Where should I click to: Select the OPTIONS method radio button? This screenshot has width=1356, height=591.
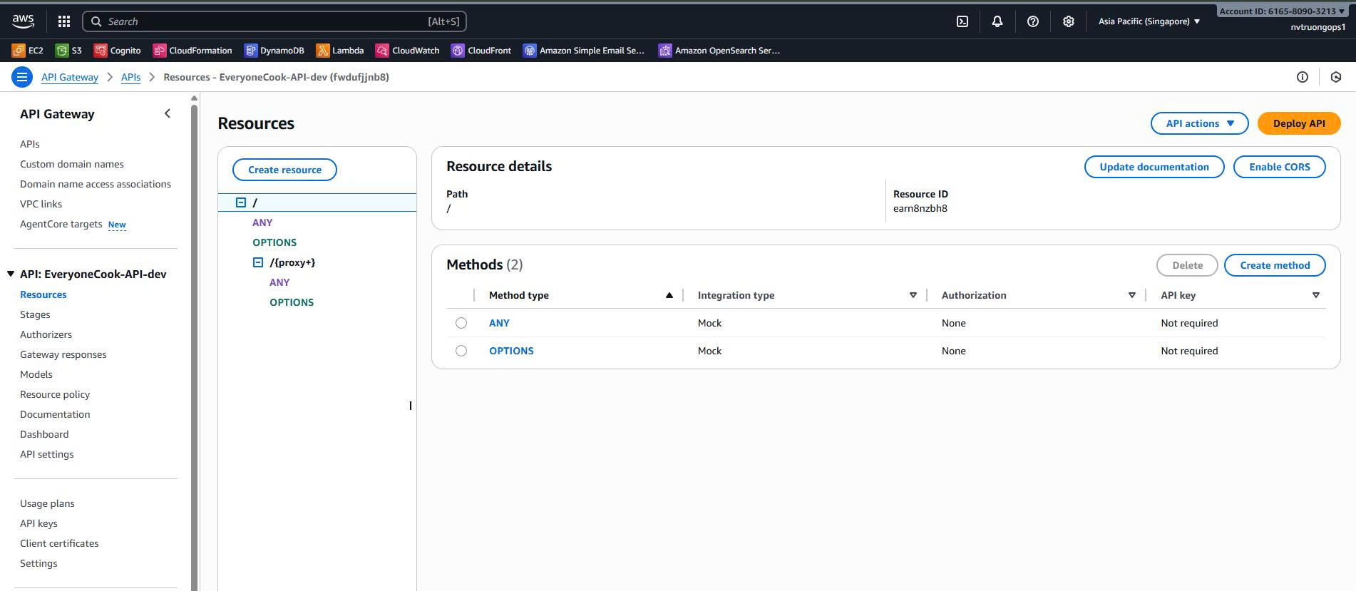461,351
